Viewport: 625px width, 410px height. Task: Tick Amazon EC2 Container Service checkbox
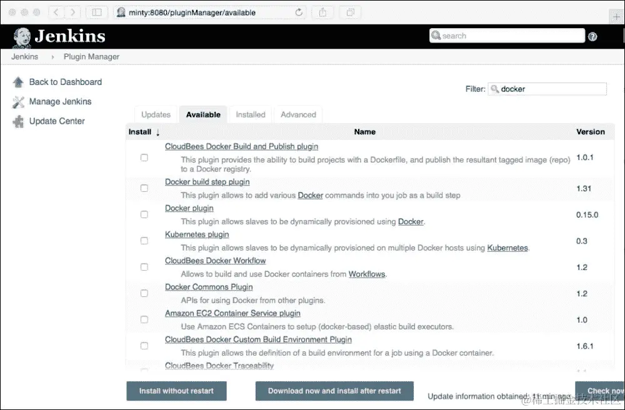coord(144,319)
